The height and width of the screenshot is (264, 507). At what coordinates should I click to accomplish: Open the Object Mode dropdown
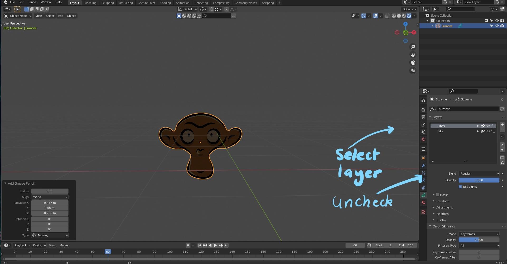[x=18, y=16]
